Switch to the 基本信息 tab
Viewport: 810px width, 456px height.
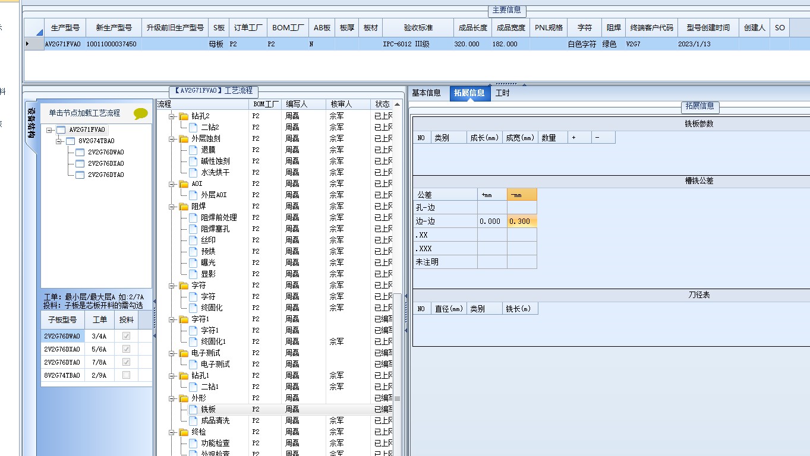click(427, 93)
